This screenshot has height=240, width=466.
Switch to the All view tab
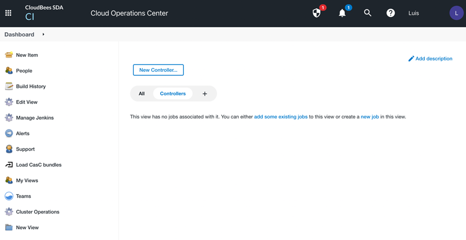coord(141,94)
